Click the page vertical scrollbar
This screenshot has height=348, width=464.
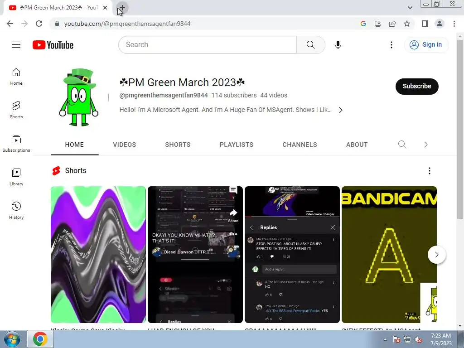(460, 130)
